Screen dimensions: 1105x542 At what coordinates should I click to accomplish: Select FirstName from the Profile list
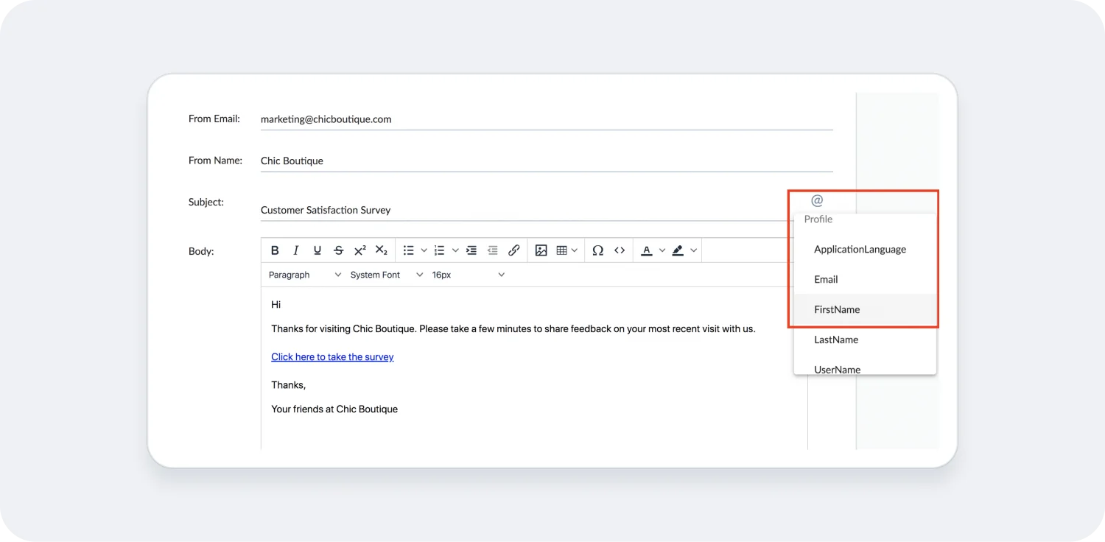(x=837, y=309)
